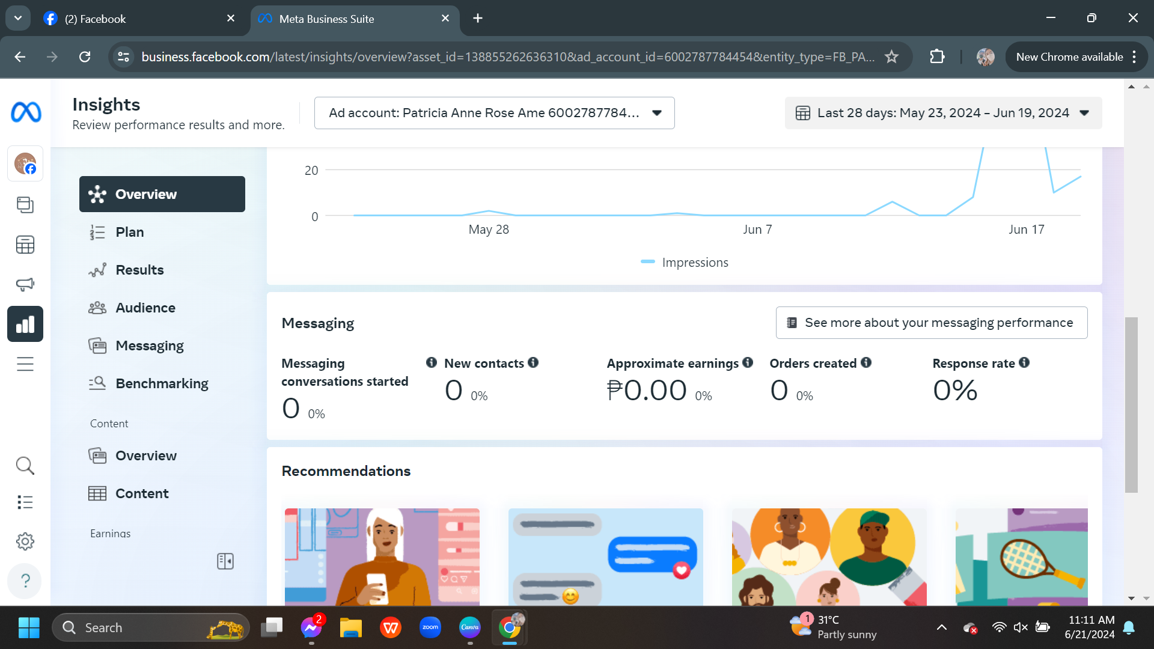Open the Last 28 days date range dropdown
1154x649 pixels.
(x=943, y=113)
